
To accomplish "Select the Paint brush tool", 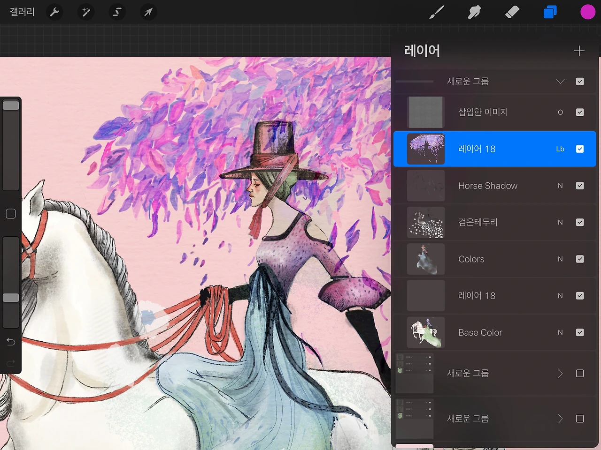I will 437,12.
